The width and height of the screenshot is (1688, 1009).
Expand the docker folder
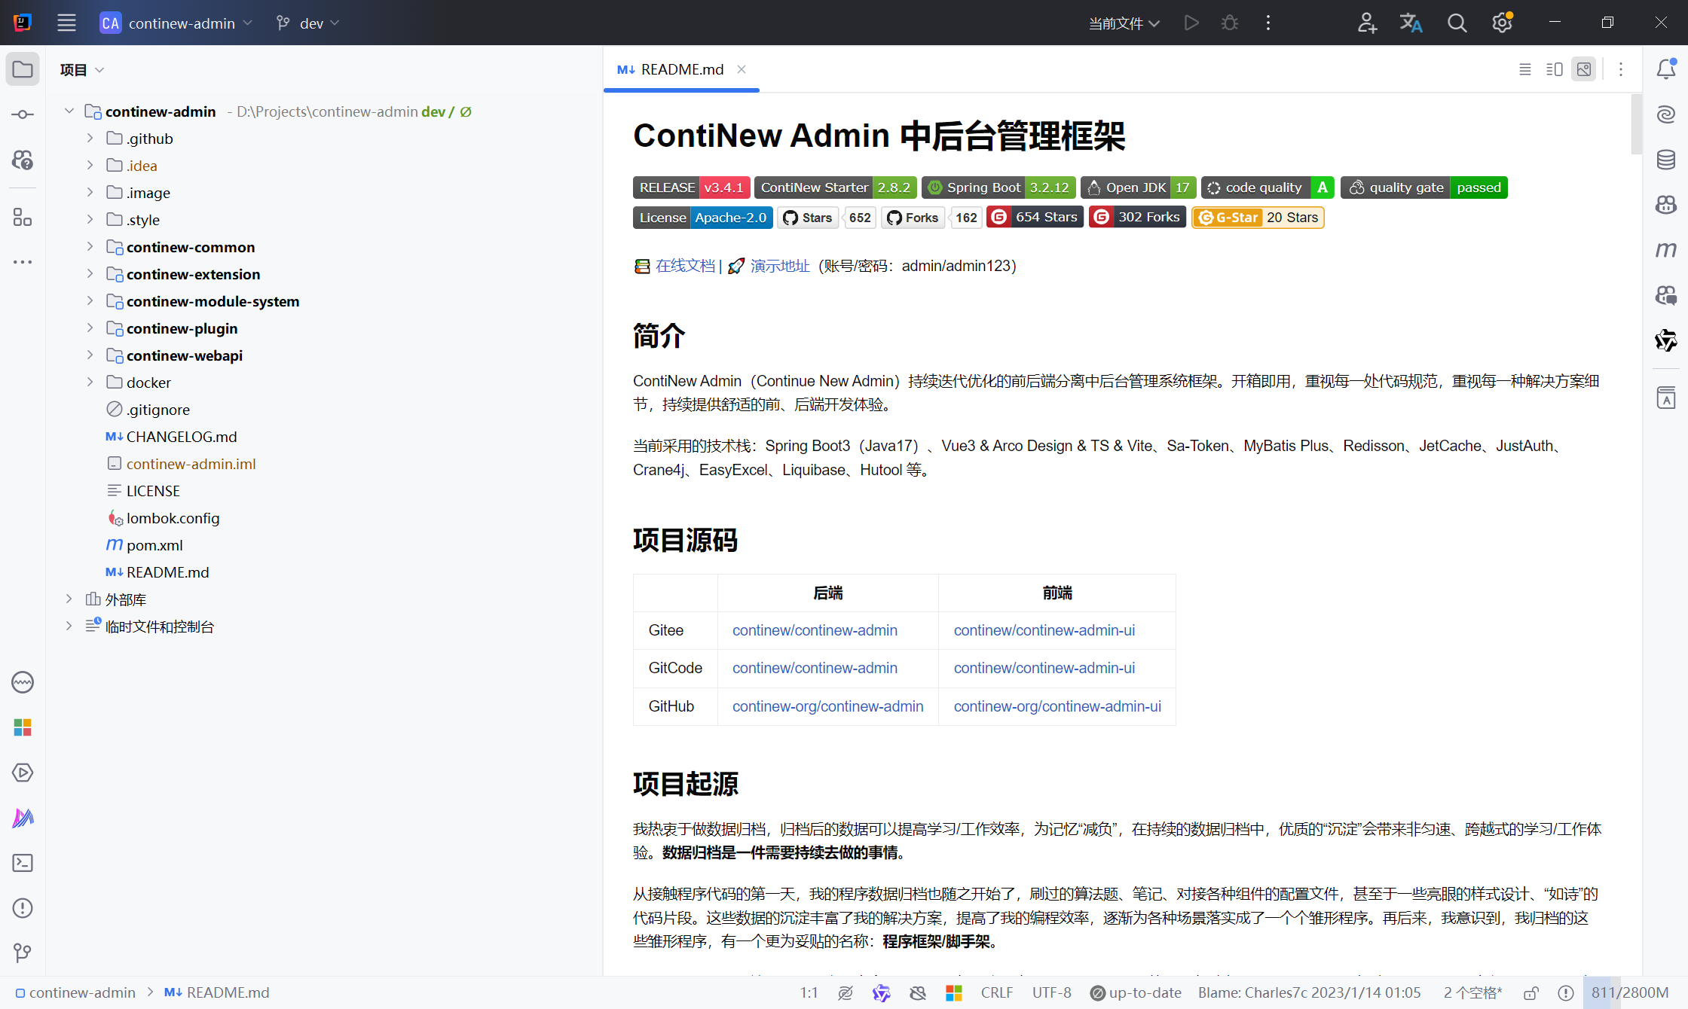(90, 382)
